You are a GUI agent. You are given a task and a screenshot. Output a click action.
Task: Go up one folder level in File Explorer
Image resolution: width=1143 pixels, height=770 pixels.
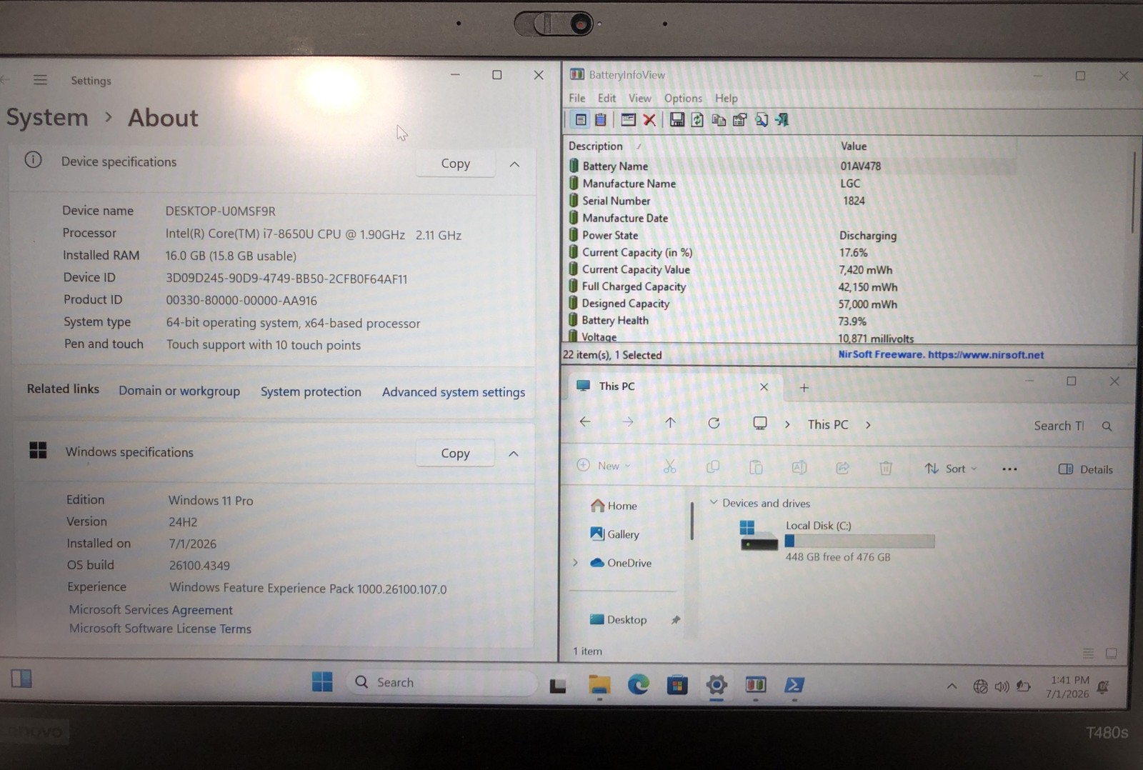[x=670, y=423]
